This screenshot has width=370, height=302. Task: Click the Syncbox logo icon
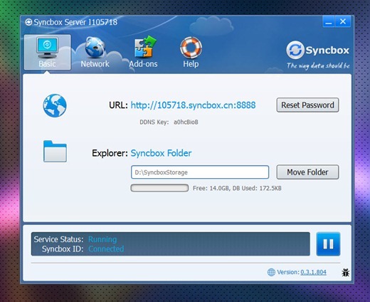pos(295,50)
